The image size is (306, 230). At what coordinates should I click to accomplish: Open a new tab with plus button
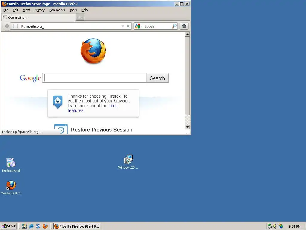pyautogui.click(x=80, y=17)
